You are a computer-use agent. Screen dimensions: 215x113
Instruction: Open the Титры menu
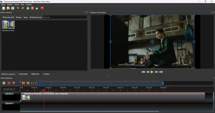(17, 4)
